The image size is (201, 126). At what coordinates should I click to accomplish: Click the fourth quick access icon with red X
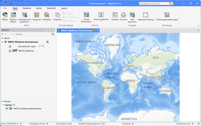[x=21, y=3]
